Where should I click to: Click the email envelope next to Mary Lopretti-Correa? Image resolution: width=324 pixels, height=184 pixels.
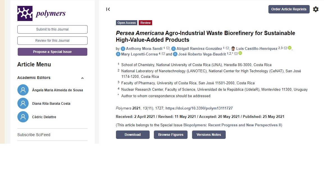163,54
